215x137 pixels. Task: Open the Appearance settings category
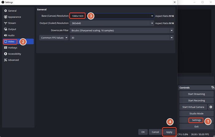[18, 17]
